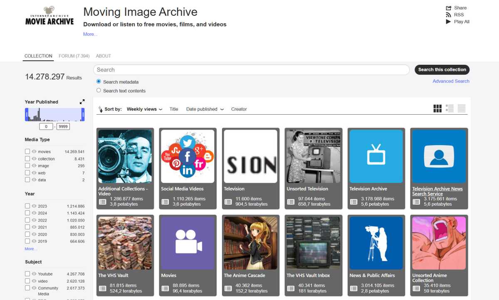Switch to tile grid view
The width and height of the screenshot is (499, 300).
pos(437,108)
